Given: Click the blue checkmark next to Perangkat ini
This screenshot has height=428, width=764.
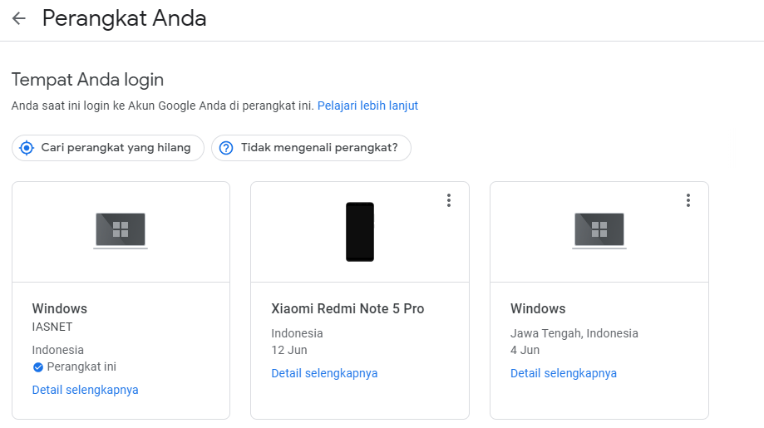Looking at the screenshot, I should tap(38, 367).
